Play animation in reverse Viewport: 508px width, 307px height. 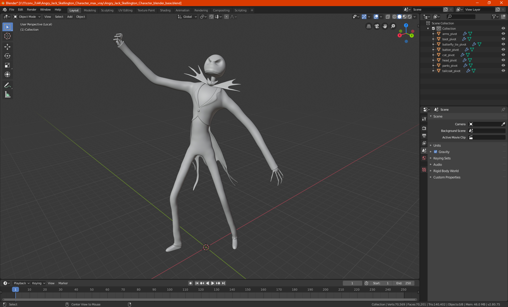(207, 283)
